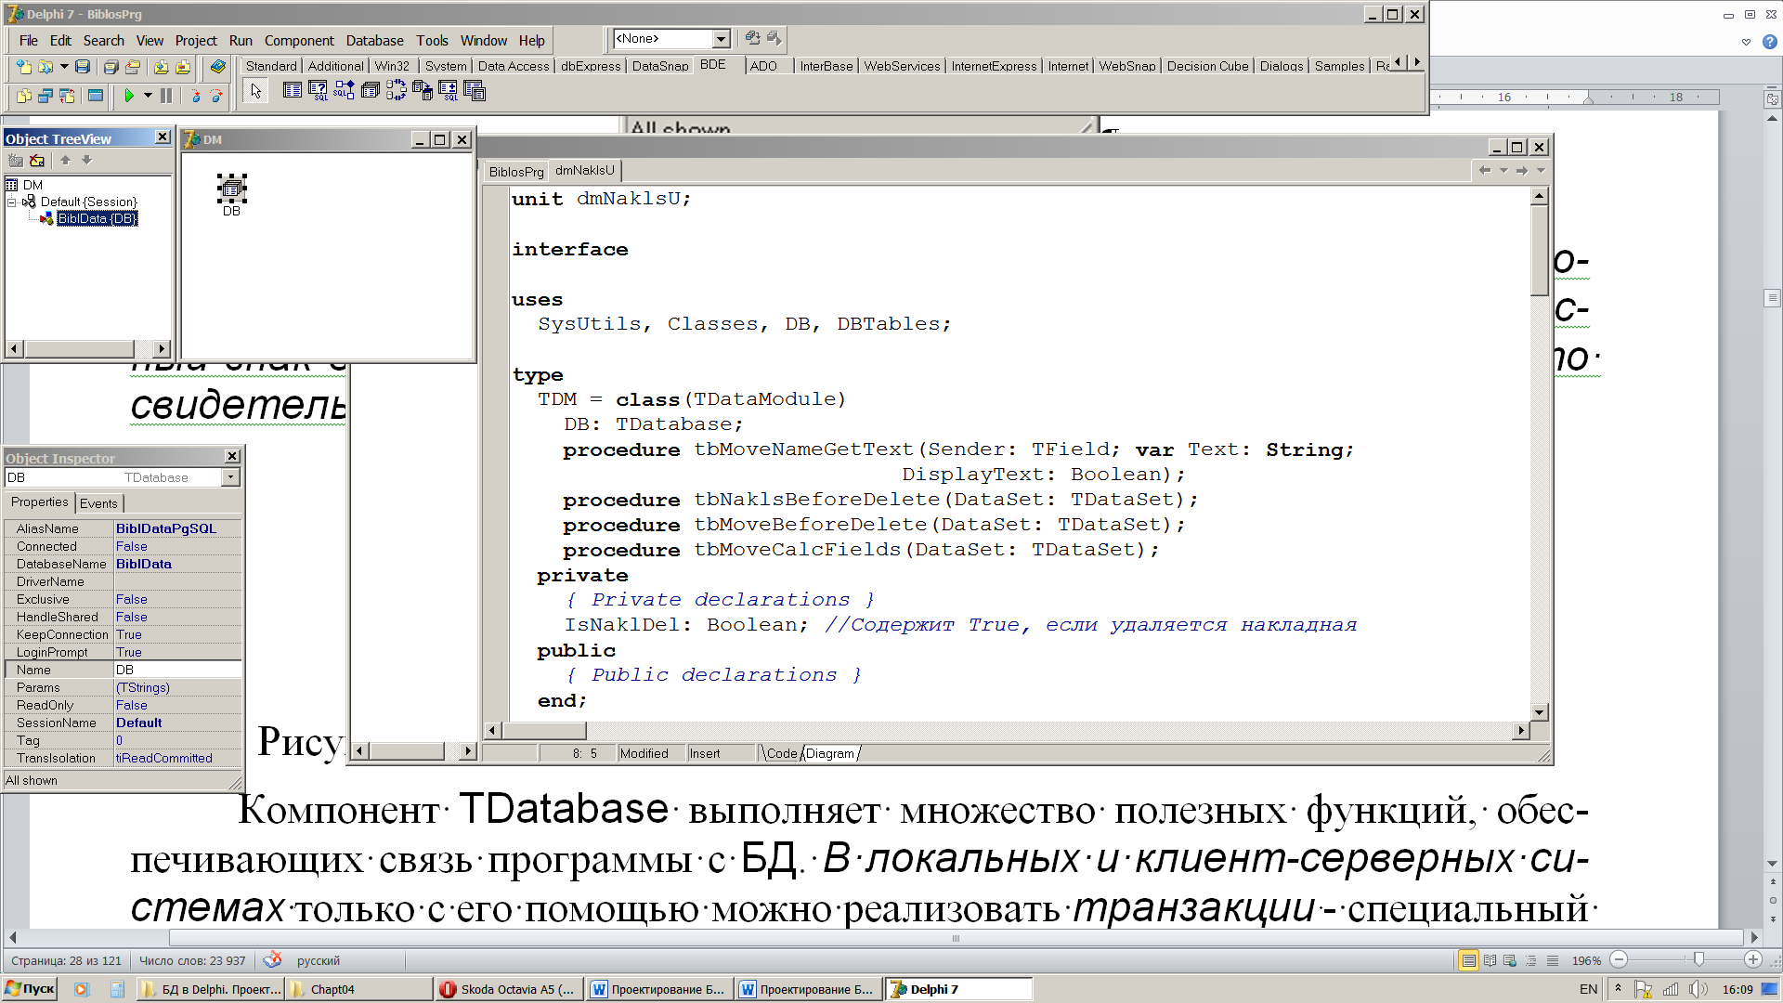1783x1003 pixels.
Task: Select TUpdateSQL component in palette
Action: point(448,90)
